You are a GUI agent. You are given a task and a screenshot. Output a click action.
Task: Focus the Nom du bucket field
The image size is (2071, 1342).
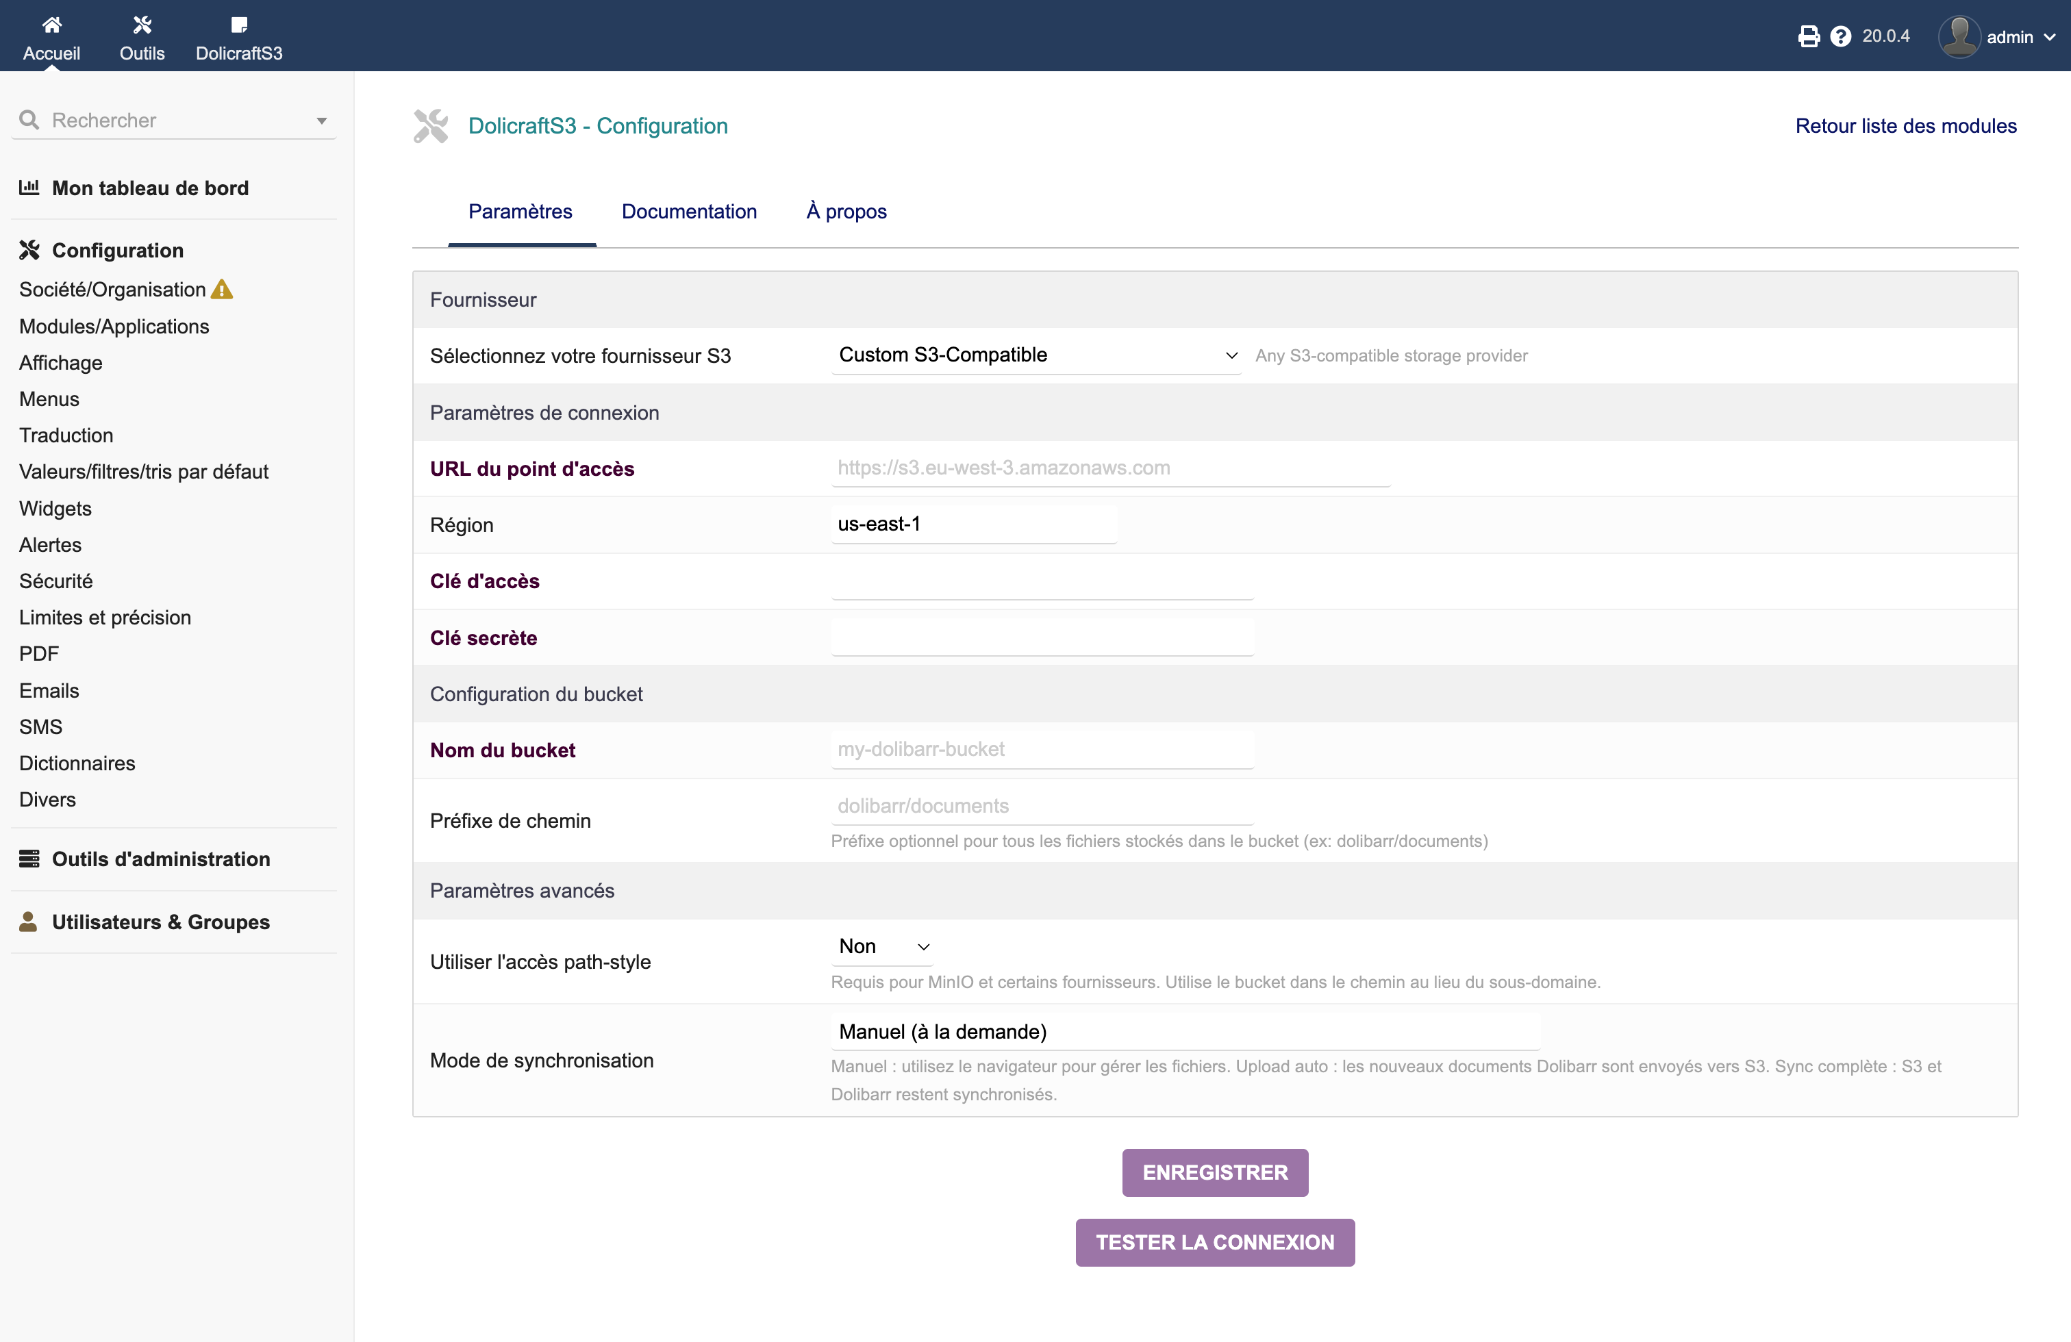[x=1042, y=750]
